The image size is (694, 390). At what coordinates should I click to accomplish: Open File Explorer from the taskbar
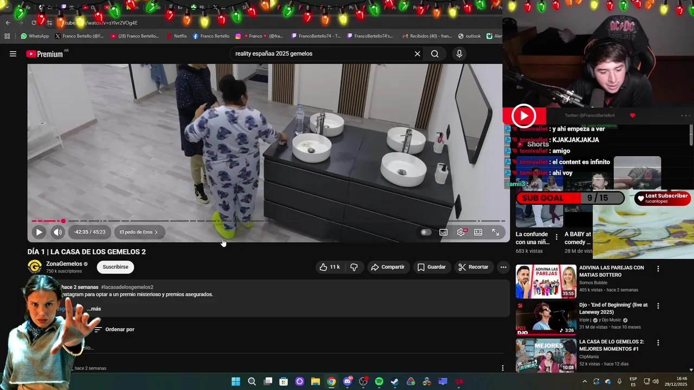pyautogui.click(x=315, y=381)
